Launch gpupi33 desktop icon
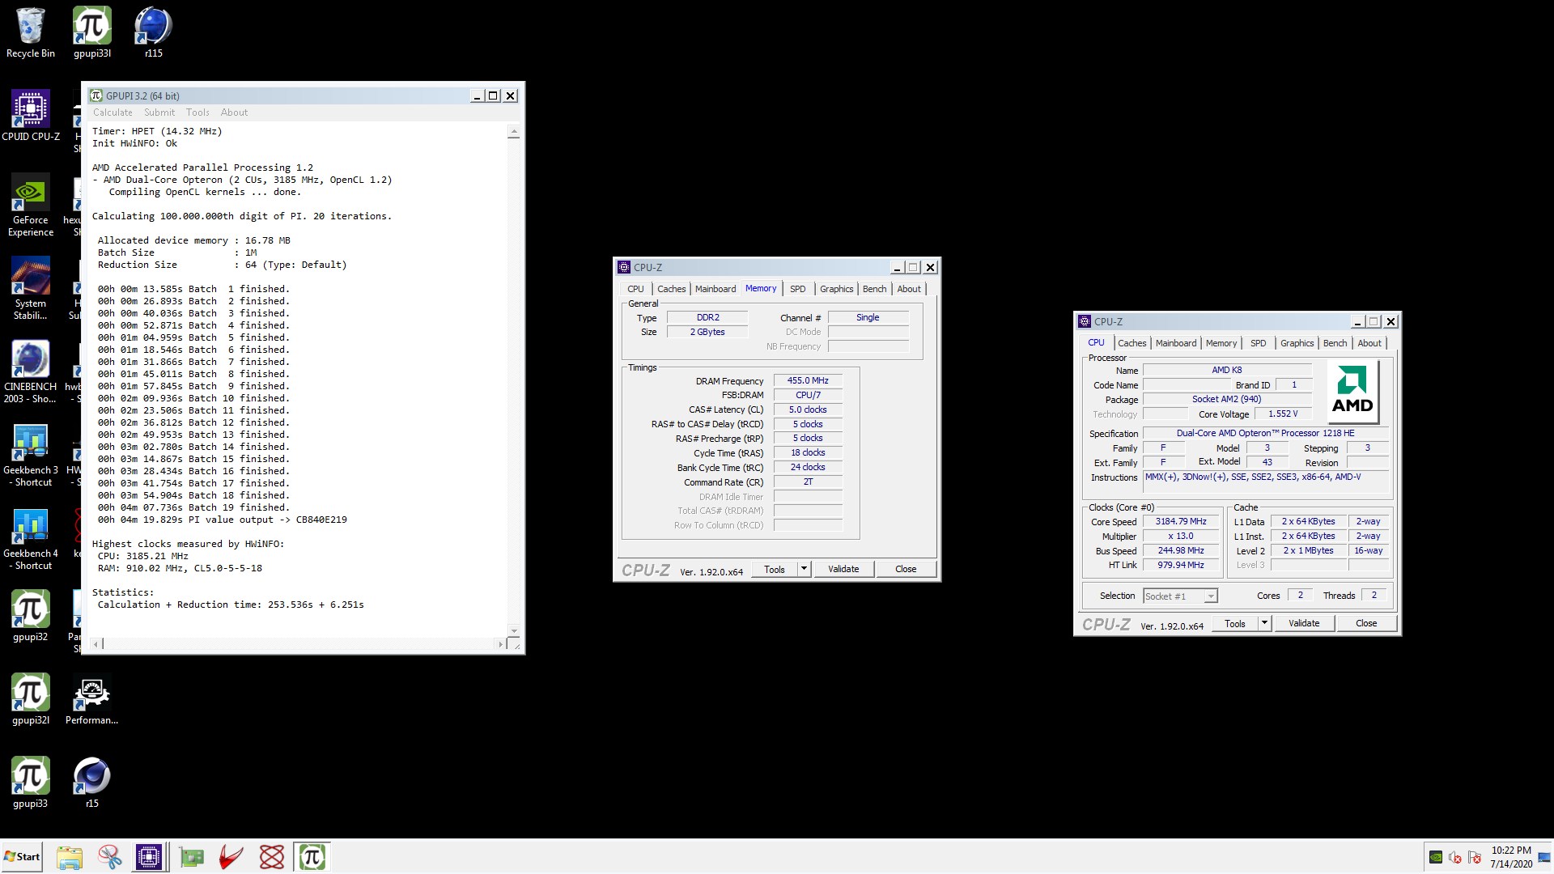The width and height of the screenshot is (1554, 874). click(31, 783)
